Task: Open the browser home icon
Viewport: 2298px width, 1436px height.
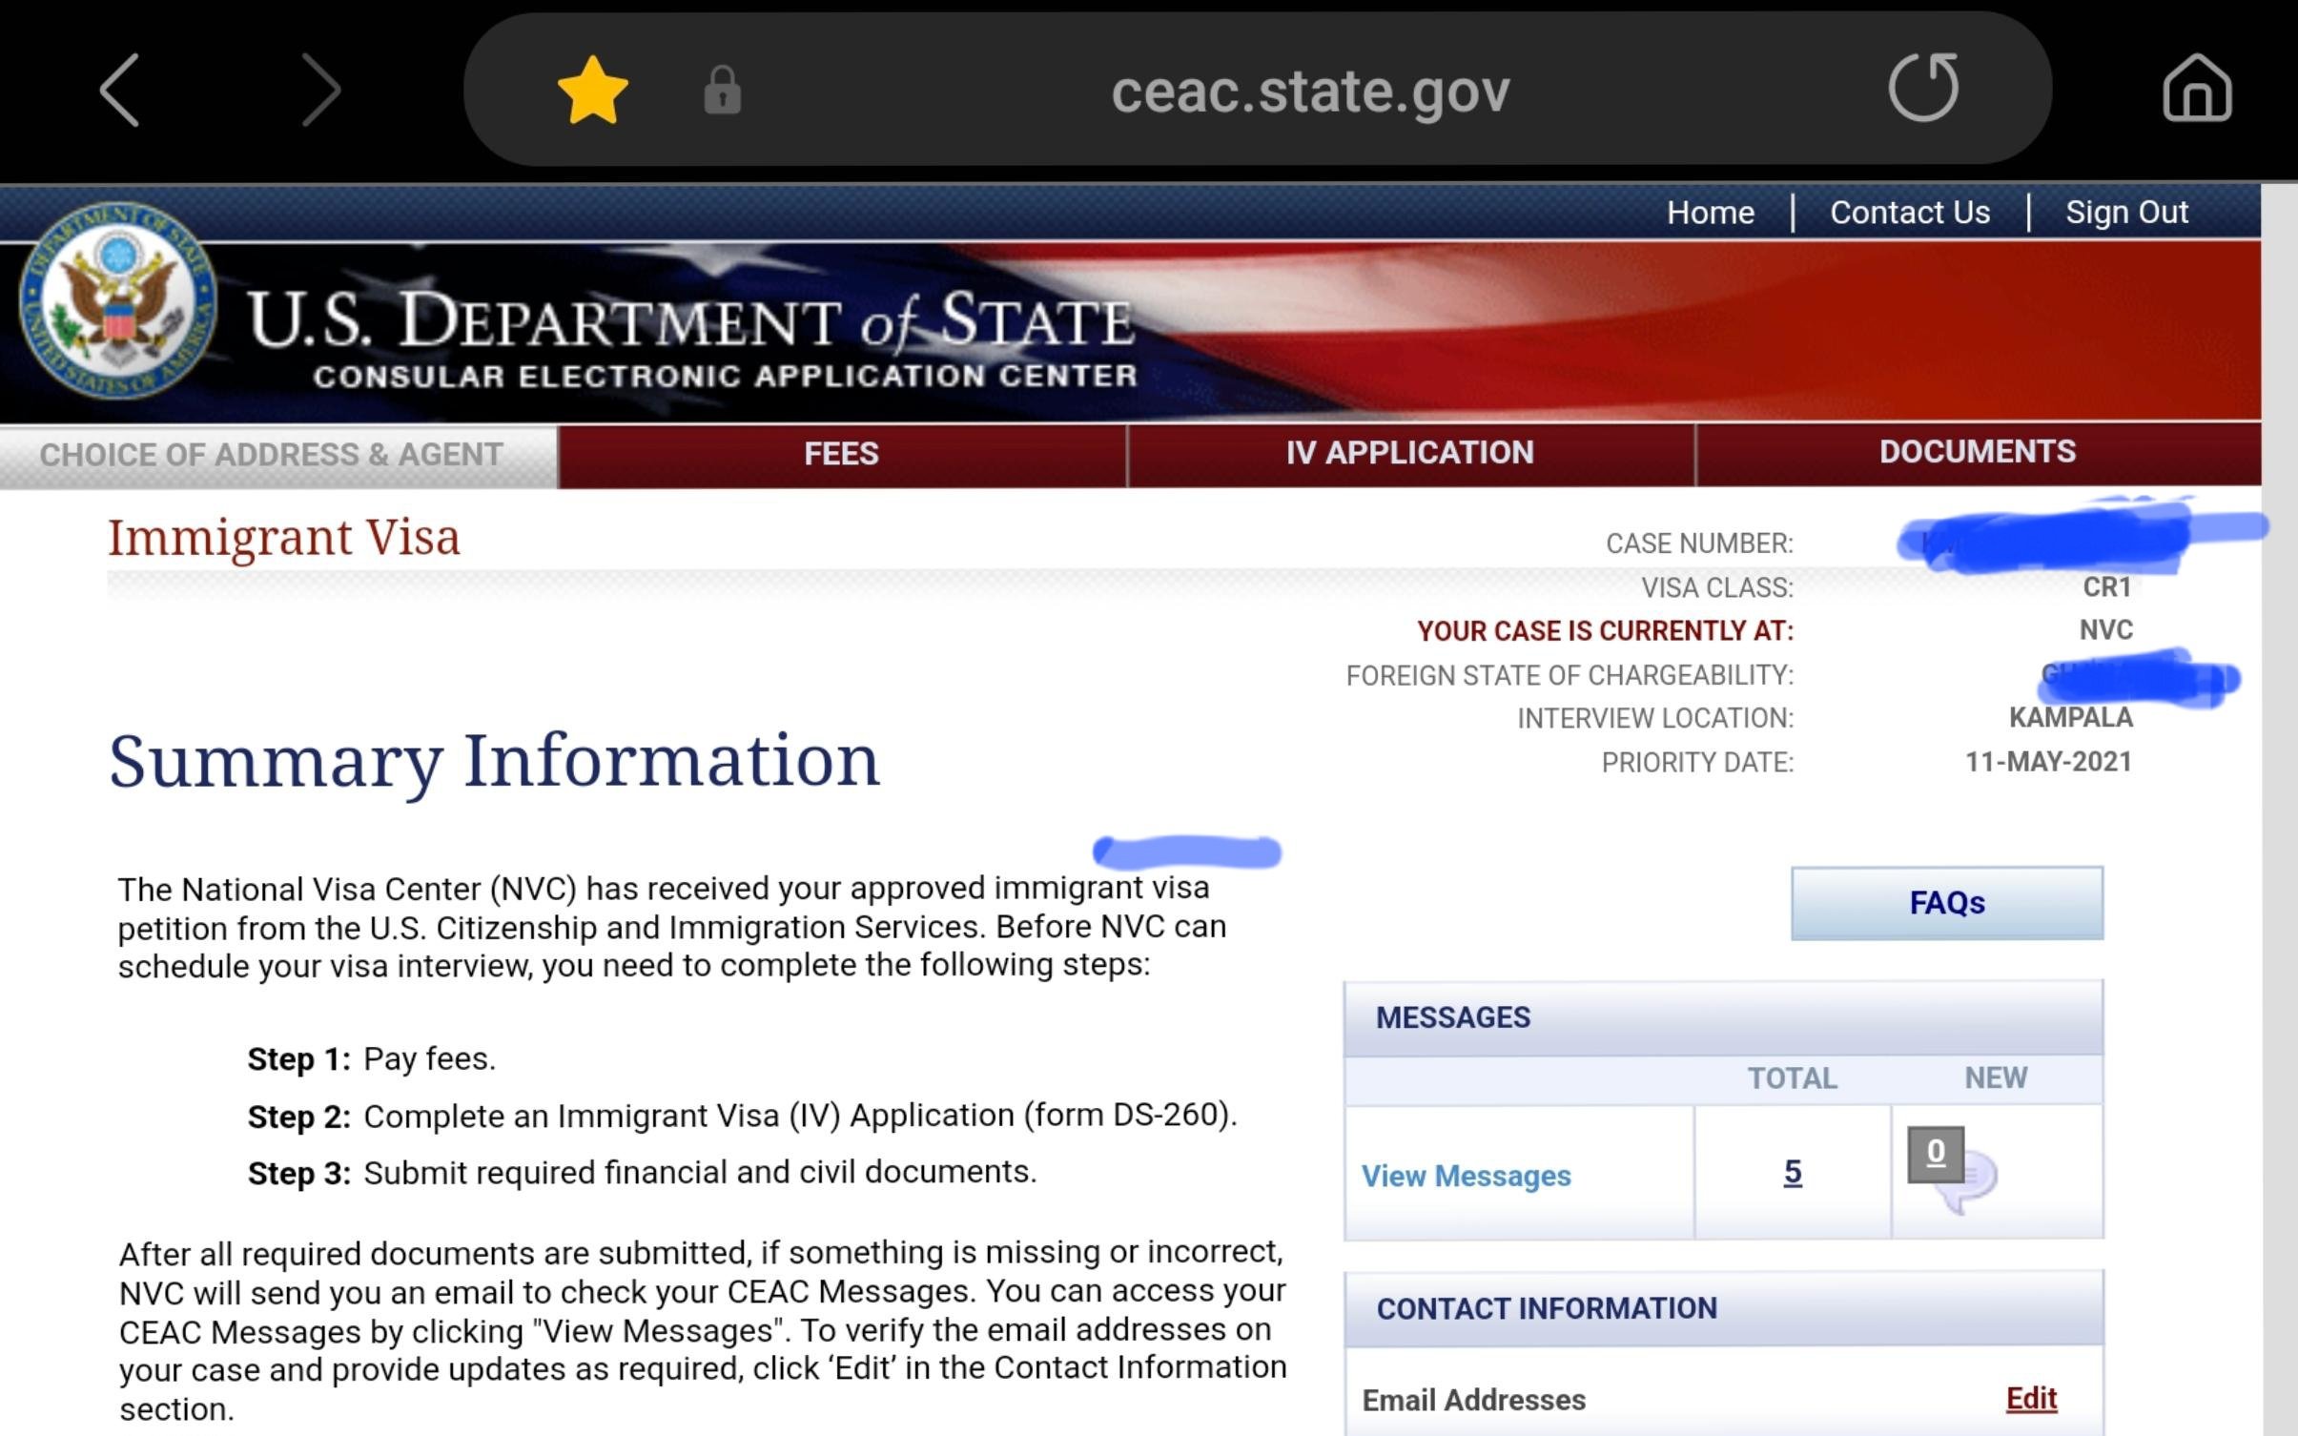Action: tap(2197, 89)
